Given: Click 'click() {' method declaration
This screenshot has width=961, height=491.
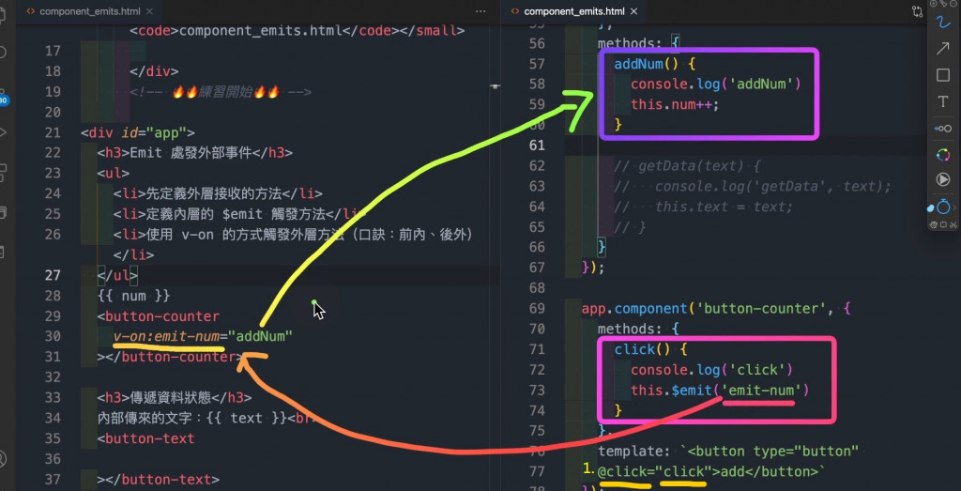Looking at the screenshot, I should (651, 349).
